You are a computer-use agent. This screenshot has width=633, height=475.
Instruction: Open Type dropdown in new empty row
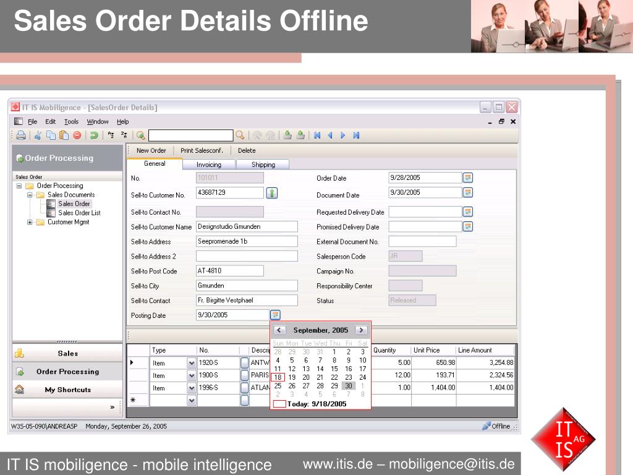(x=192, y=400)
